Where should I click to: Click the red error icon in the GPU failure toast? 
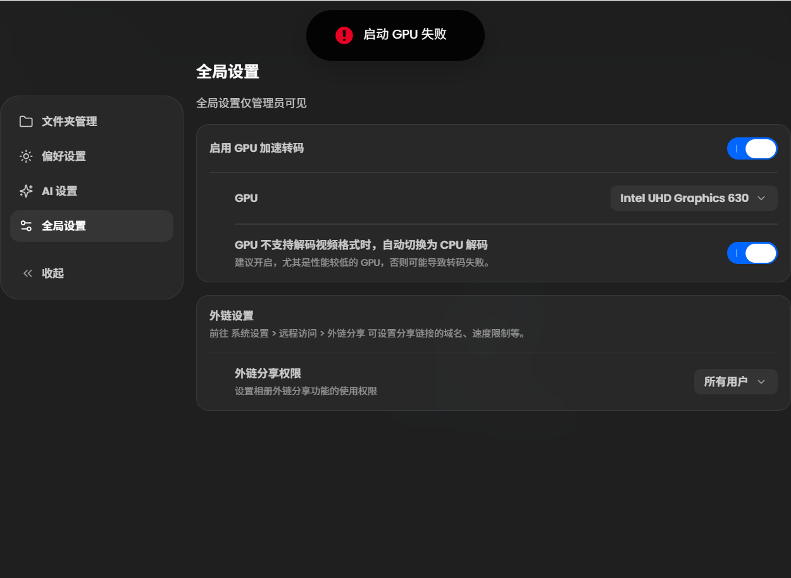344,35
